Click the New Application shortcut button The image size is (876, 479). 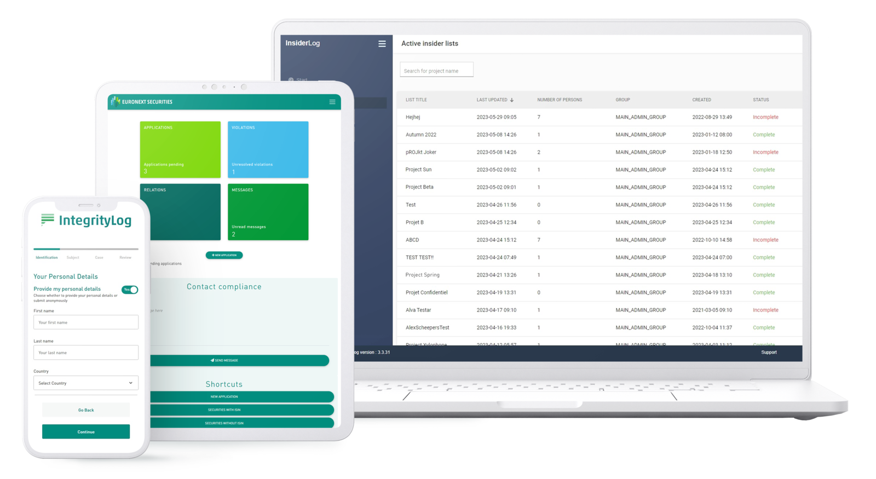click(241, 397)
